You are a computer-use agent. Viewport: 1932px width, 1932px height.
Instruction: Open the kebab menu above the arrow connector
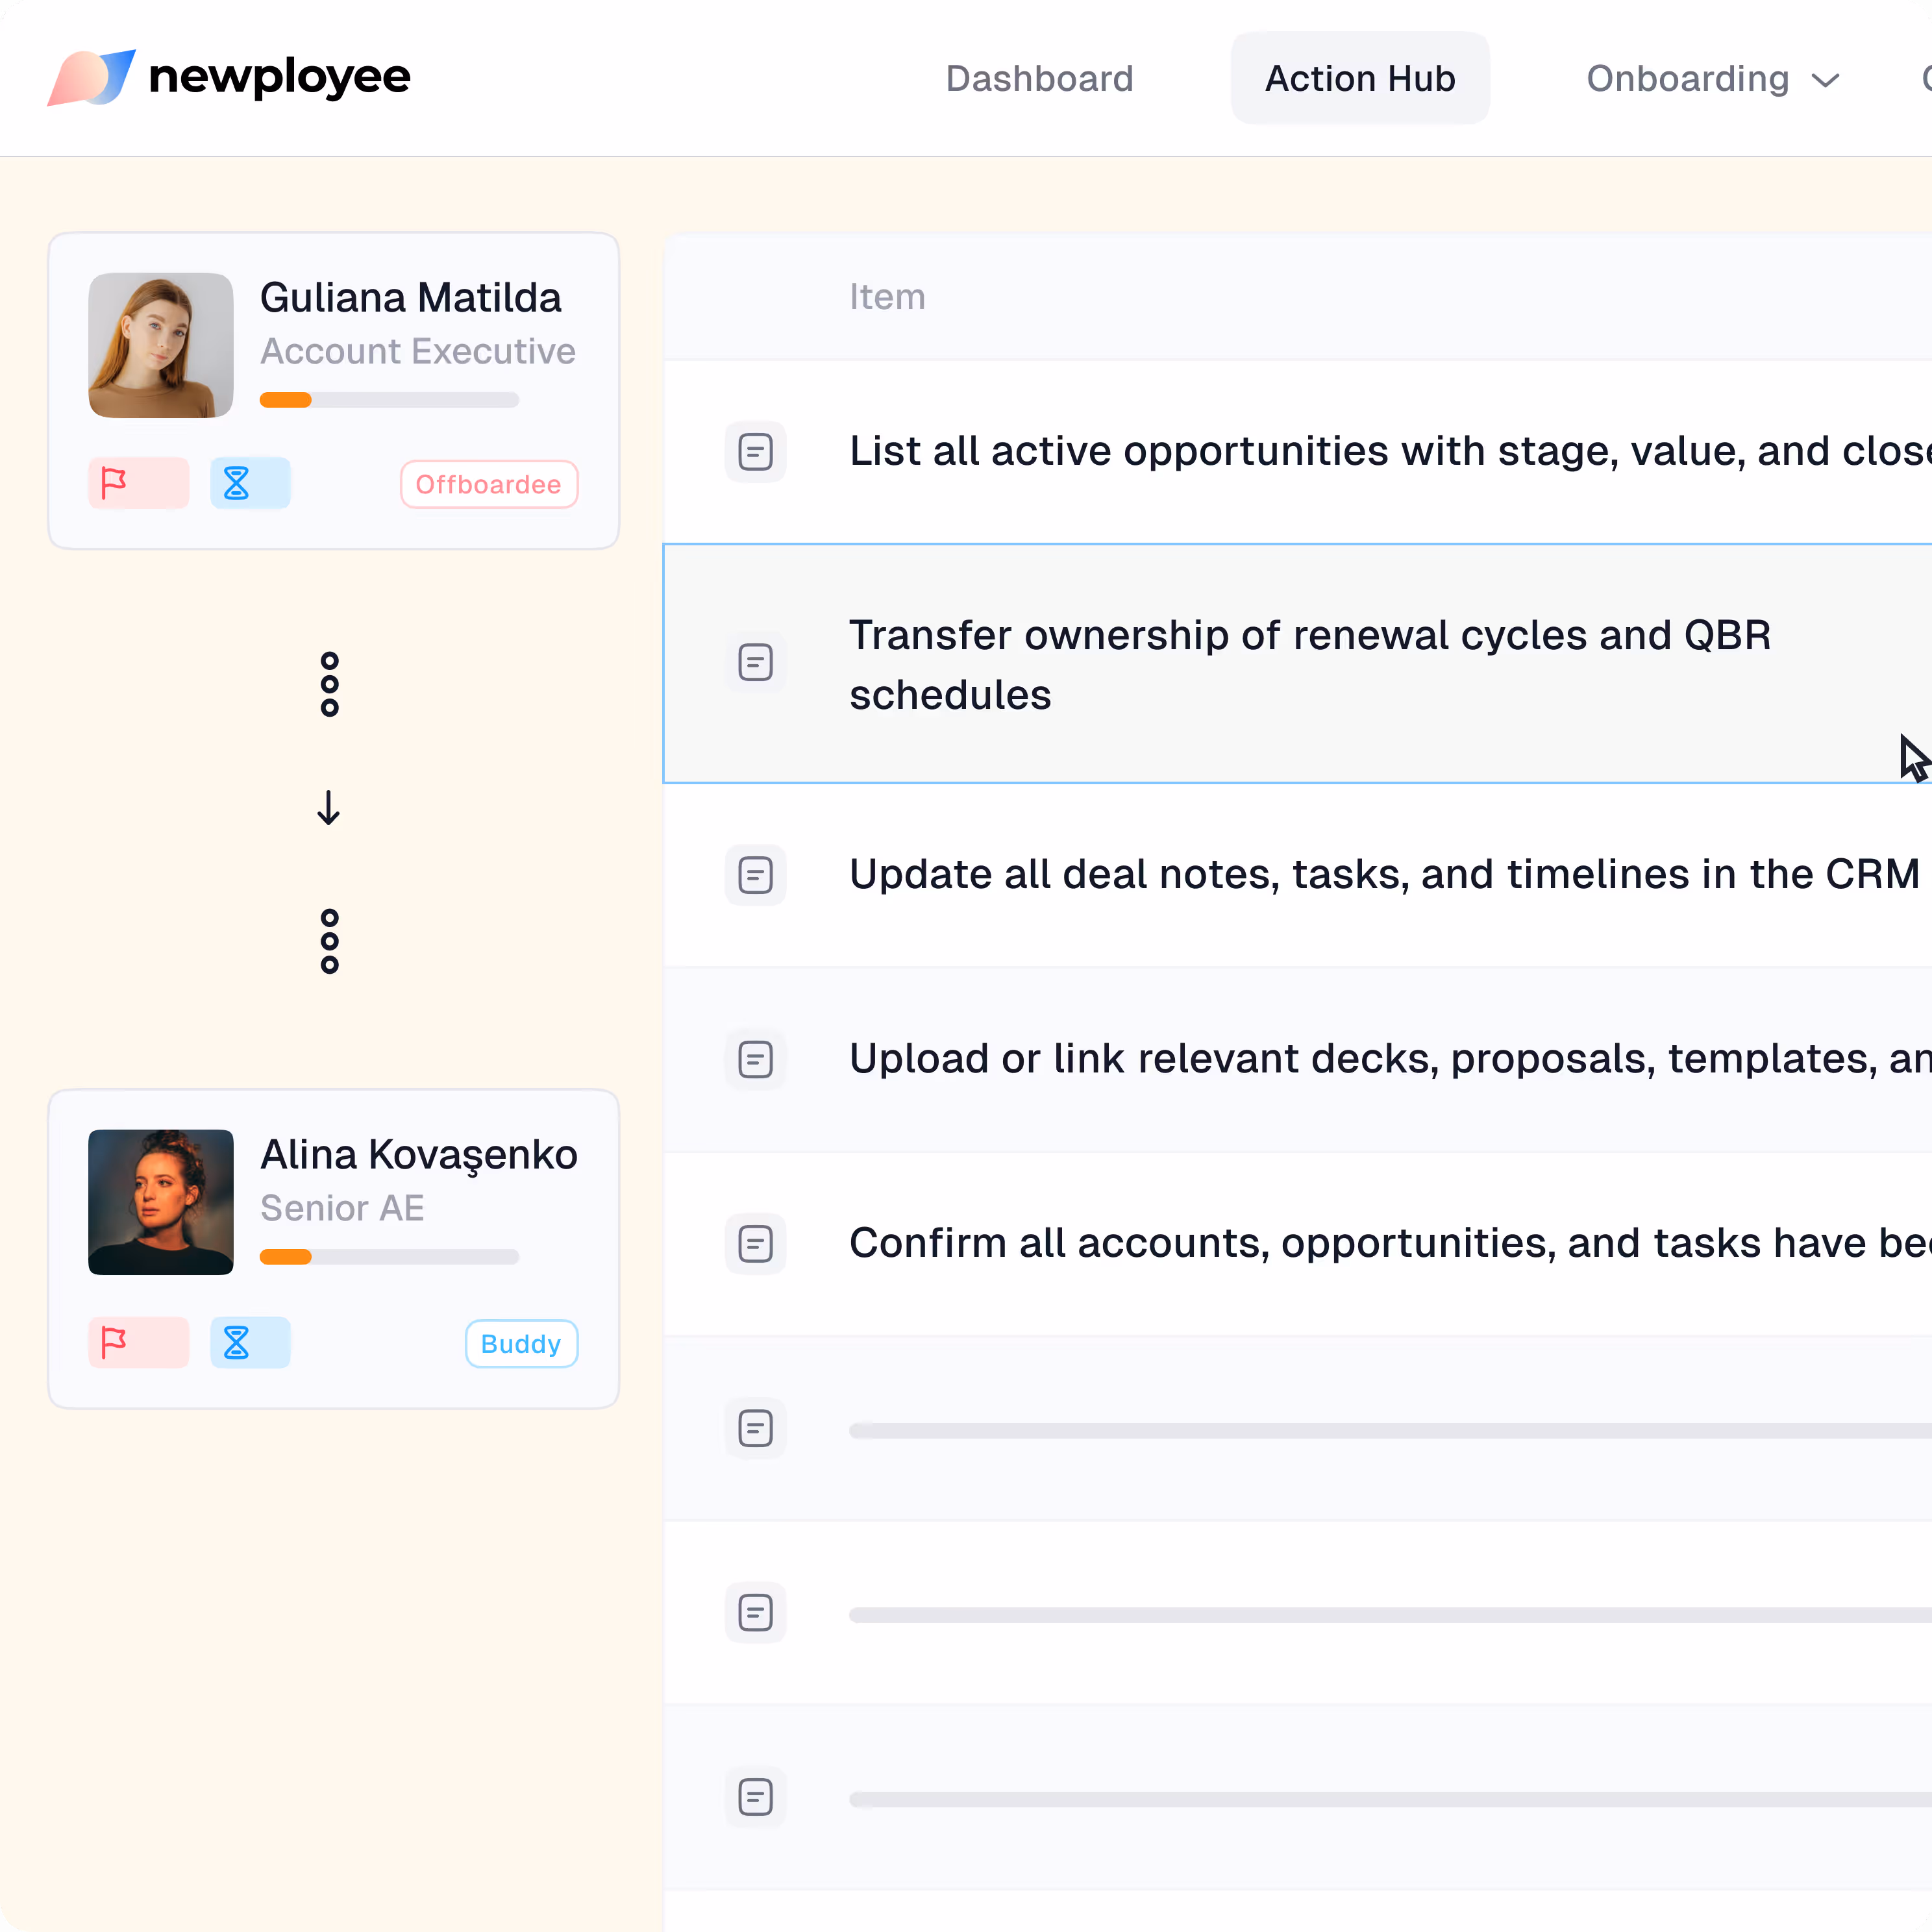point(329,684)
